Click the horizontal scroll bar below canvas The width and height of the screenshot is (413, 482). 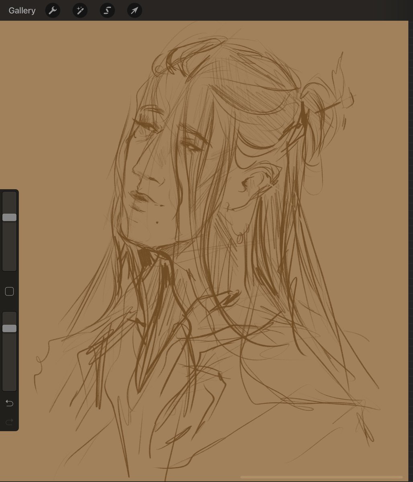(x=321, y=477)
